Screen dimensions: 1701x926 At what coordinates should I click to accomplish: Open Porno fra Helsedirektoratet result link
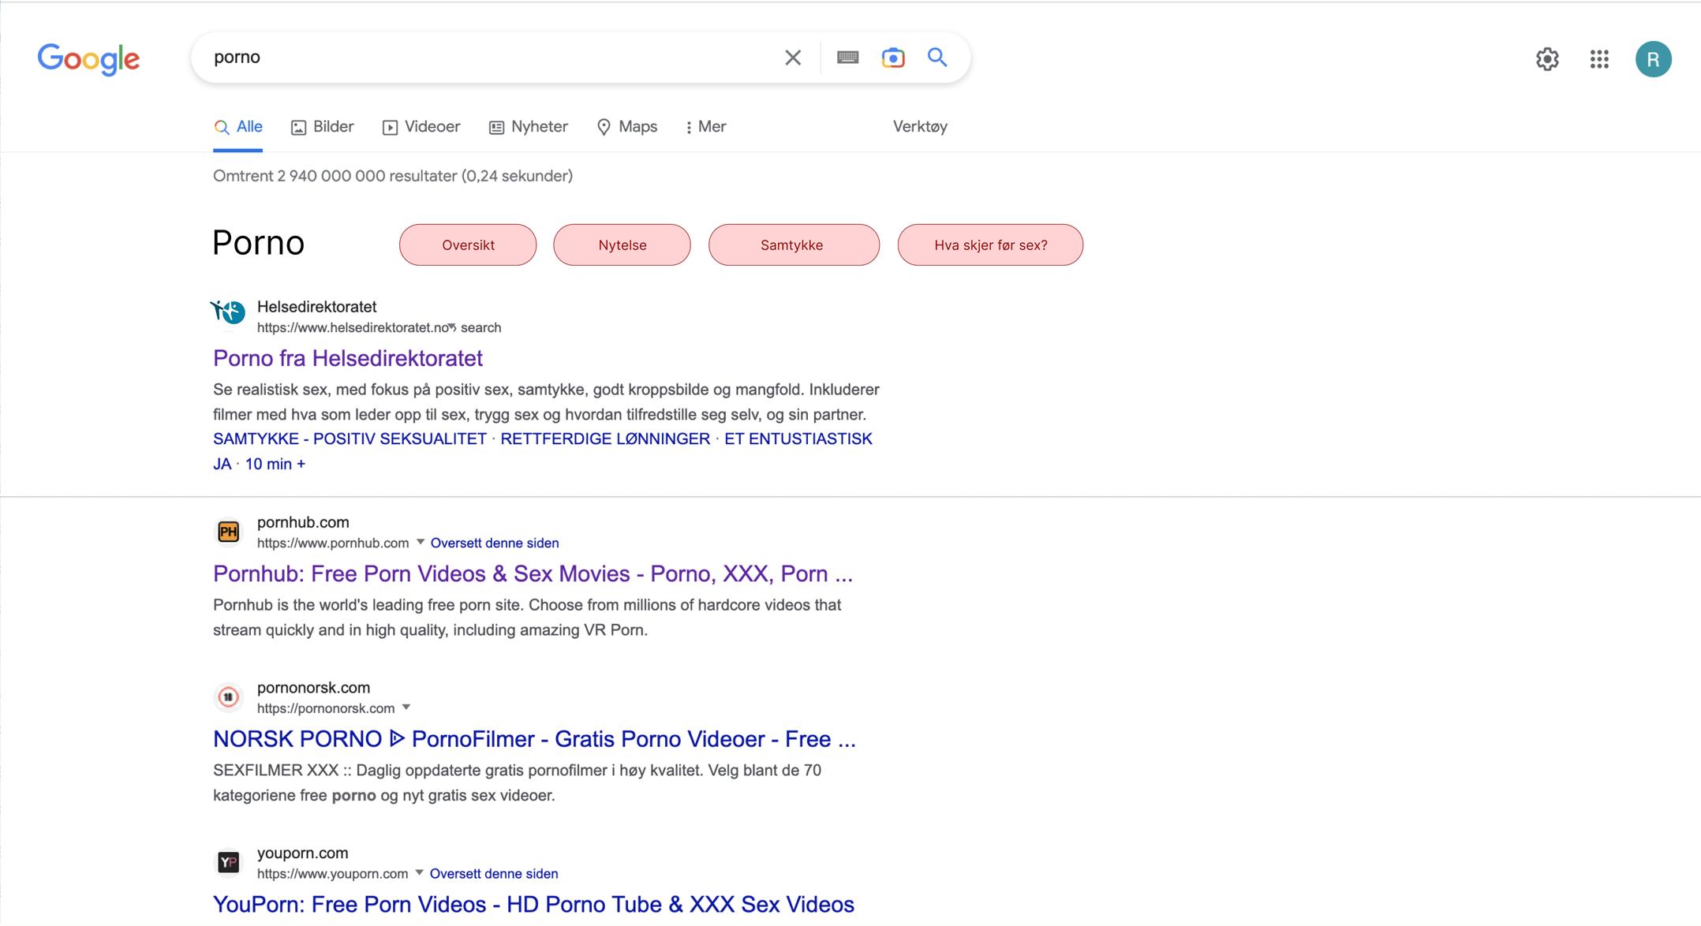(348, 358)
